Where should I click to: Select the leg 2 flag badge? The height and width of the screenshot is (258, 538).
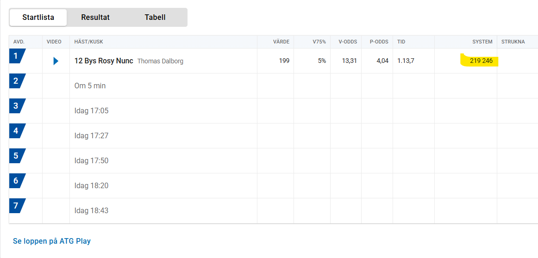click(17, 81)
